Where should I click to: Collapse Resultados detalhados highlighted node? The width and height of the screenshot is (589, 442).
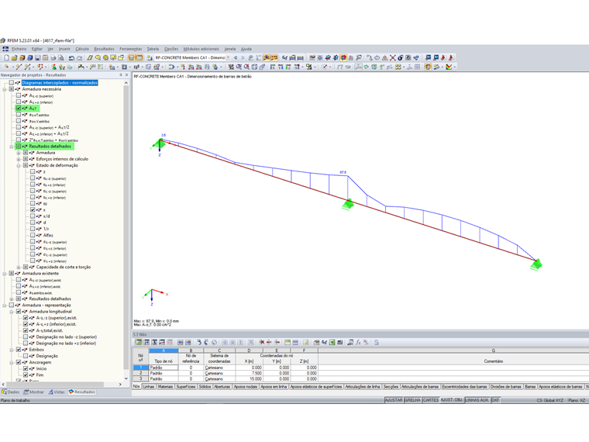coord(12,147)
